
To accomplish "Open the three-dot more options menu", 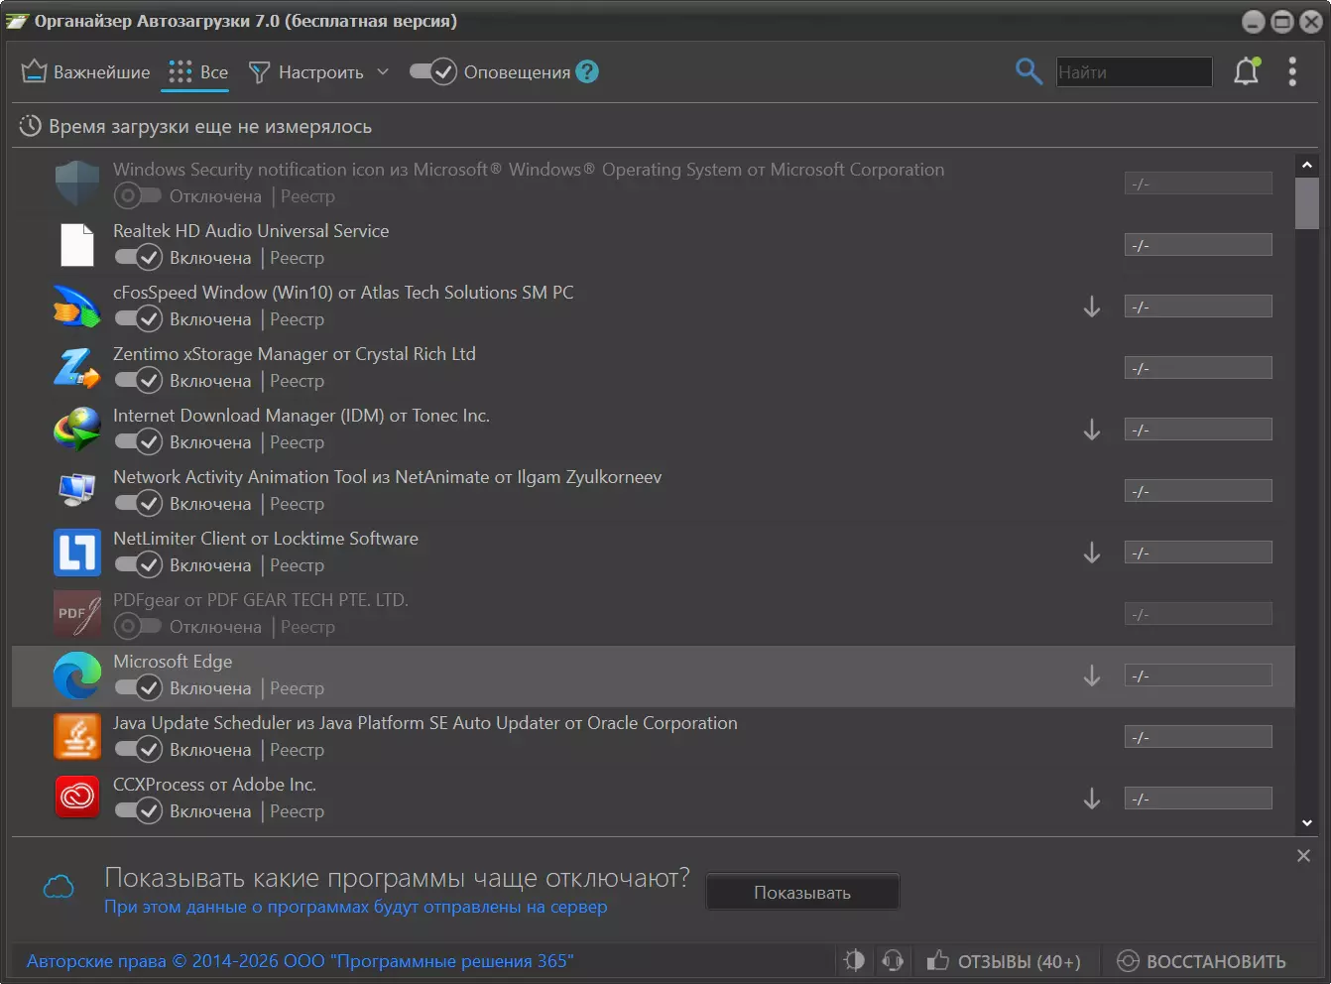I will tap(1292, 71).
